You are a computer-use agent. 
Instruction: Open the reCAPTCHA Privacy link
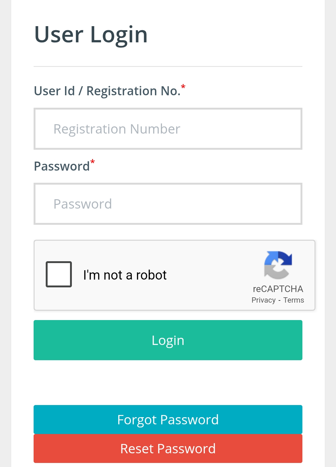click(x=263, y=300)
